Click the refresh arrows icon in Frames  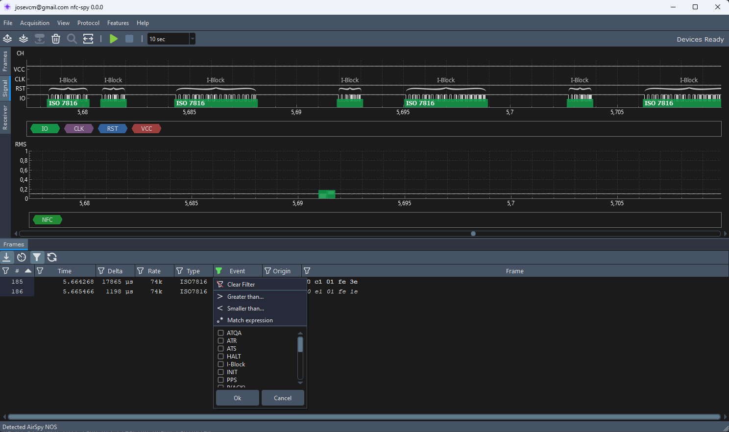click(x=52, y=257)
